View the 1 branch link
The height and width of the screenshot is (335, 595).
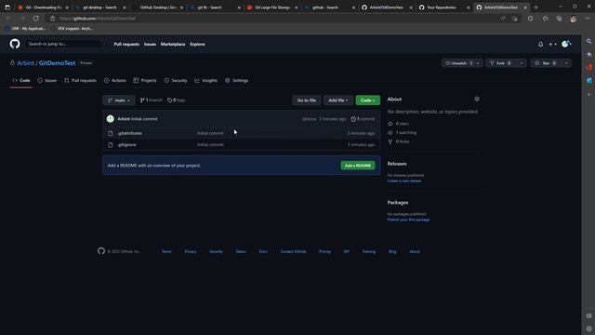coord(151,100)
